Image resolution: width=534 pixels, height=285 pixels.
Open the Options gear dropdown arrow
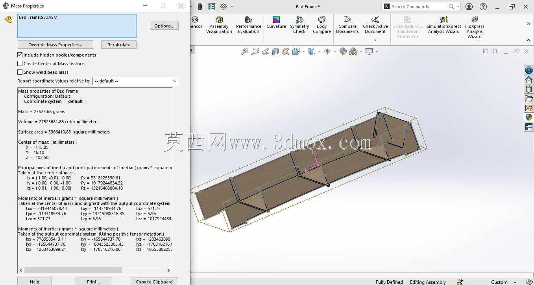pos(232,7)
